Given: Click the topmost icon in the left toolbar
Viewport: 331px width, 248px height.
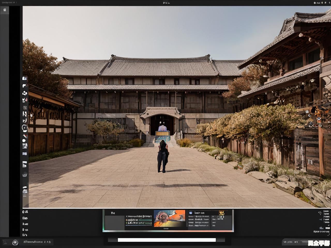Looking at the screenshot, I should coord(25,79).
